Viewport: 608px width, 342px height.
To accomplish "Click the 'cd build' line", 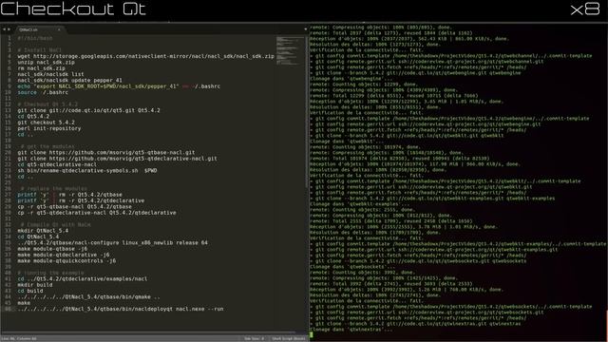I will pyautogui.click(x=30, y=291).
